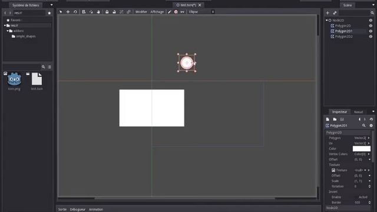Click the red circle shape icon
The height and width of the screenshot is (212, 377).
coord(176,12)
